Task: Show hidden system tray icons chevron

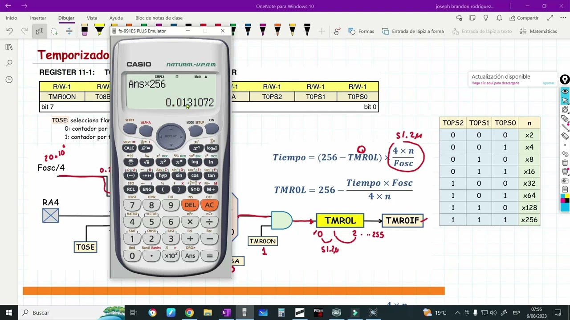Action: point(457,312)
